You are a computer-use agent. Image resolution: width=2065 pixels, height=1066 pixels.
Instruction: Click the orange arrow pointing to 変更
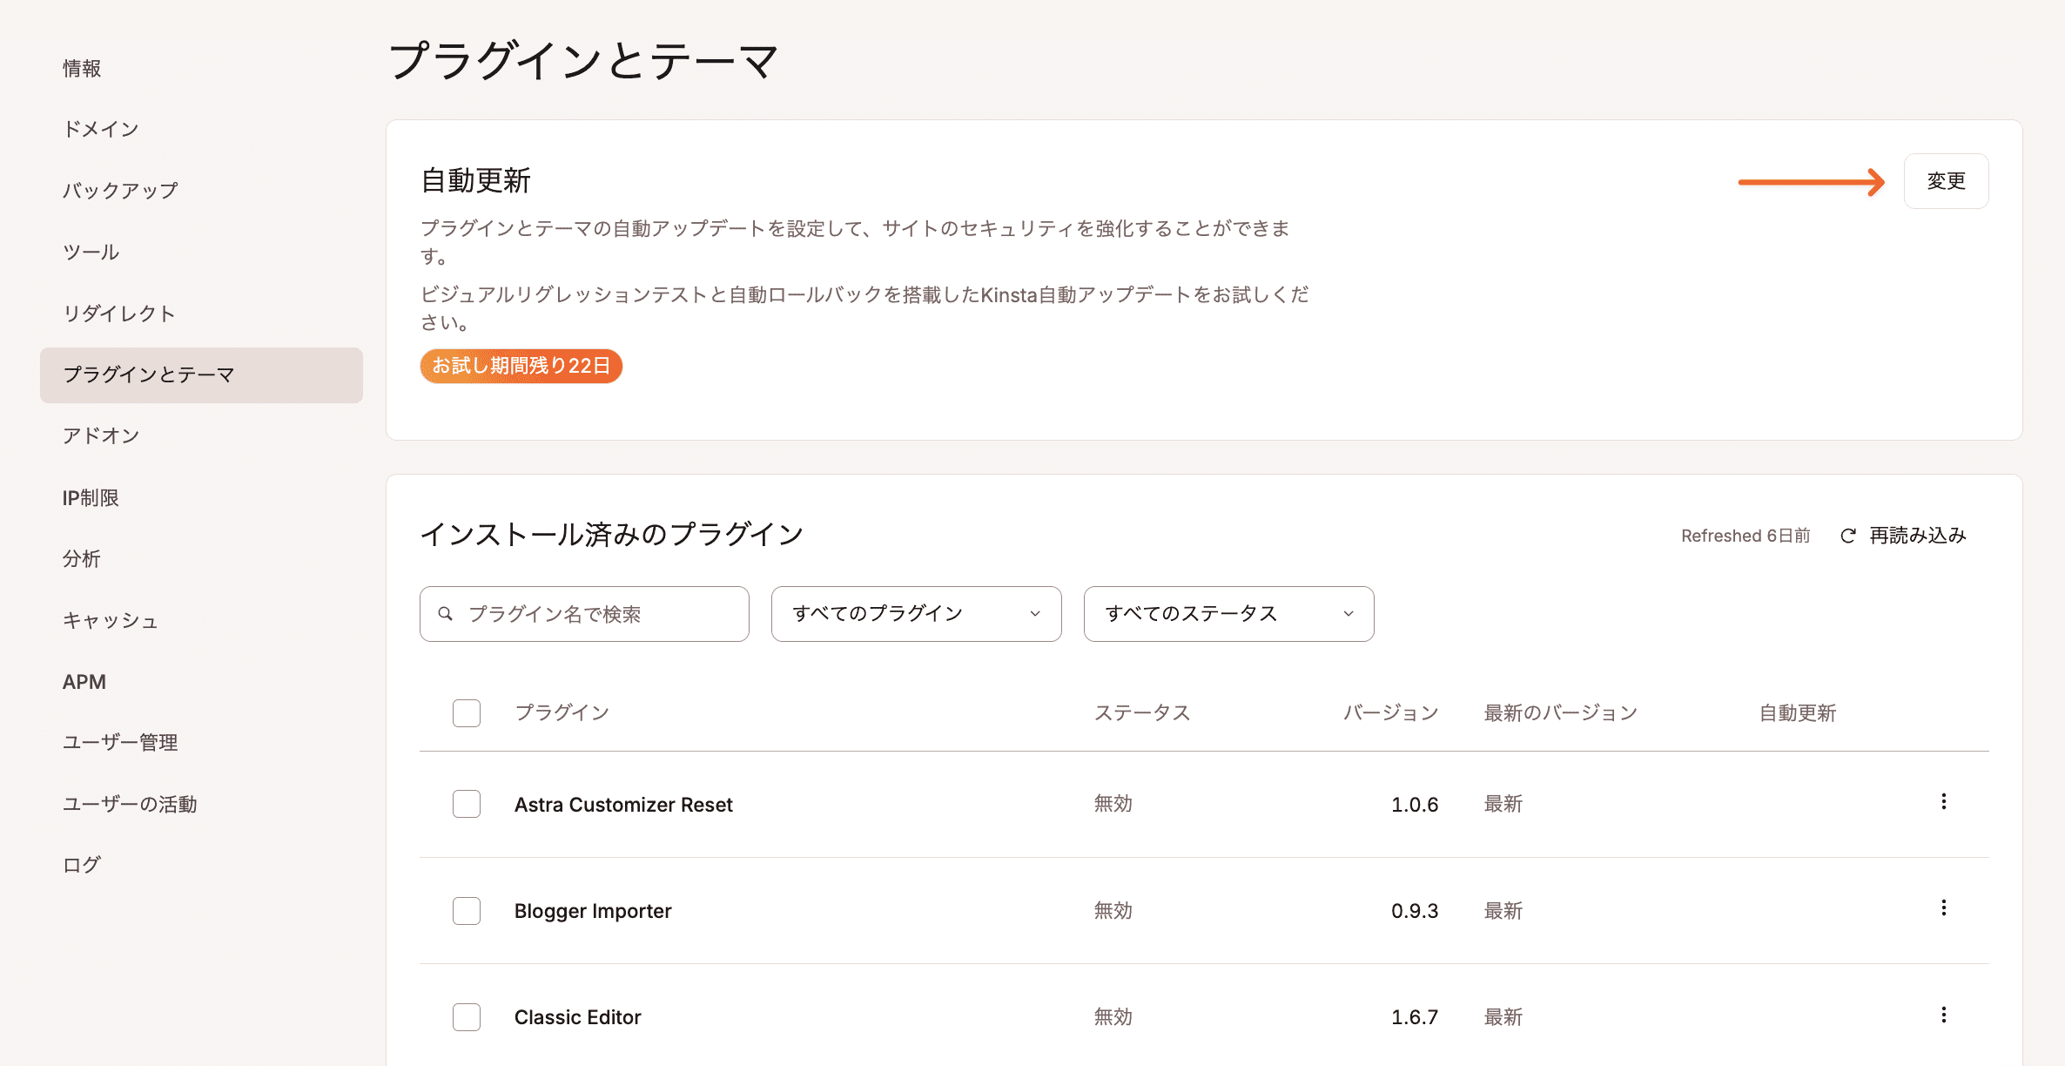tap(1811, 182)
